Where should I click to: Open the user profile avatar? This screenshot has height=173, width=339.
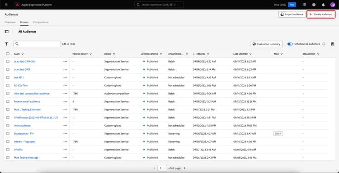click(333, 5)
